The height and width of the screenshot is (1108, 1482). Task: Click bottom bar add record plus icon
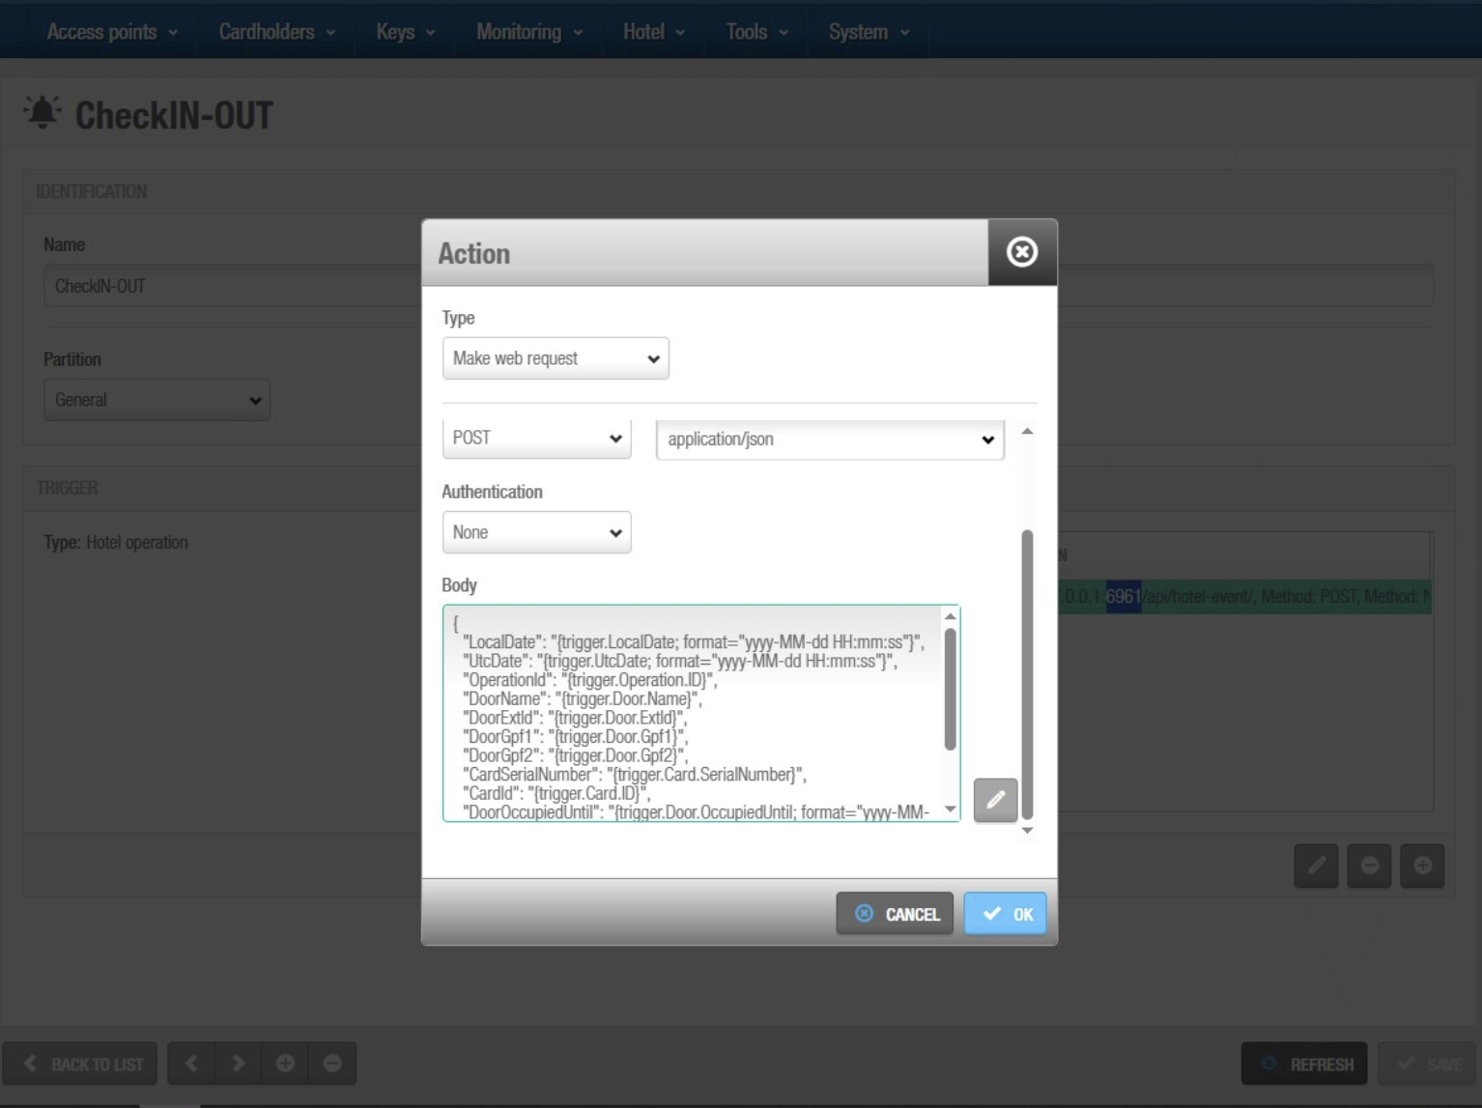[285, 1064]
